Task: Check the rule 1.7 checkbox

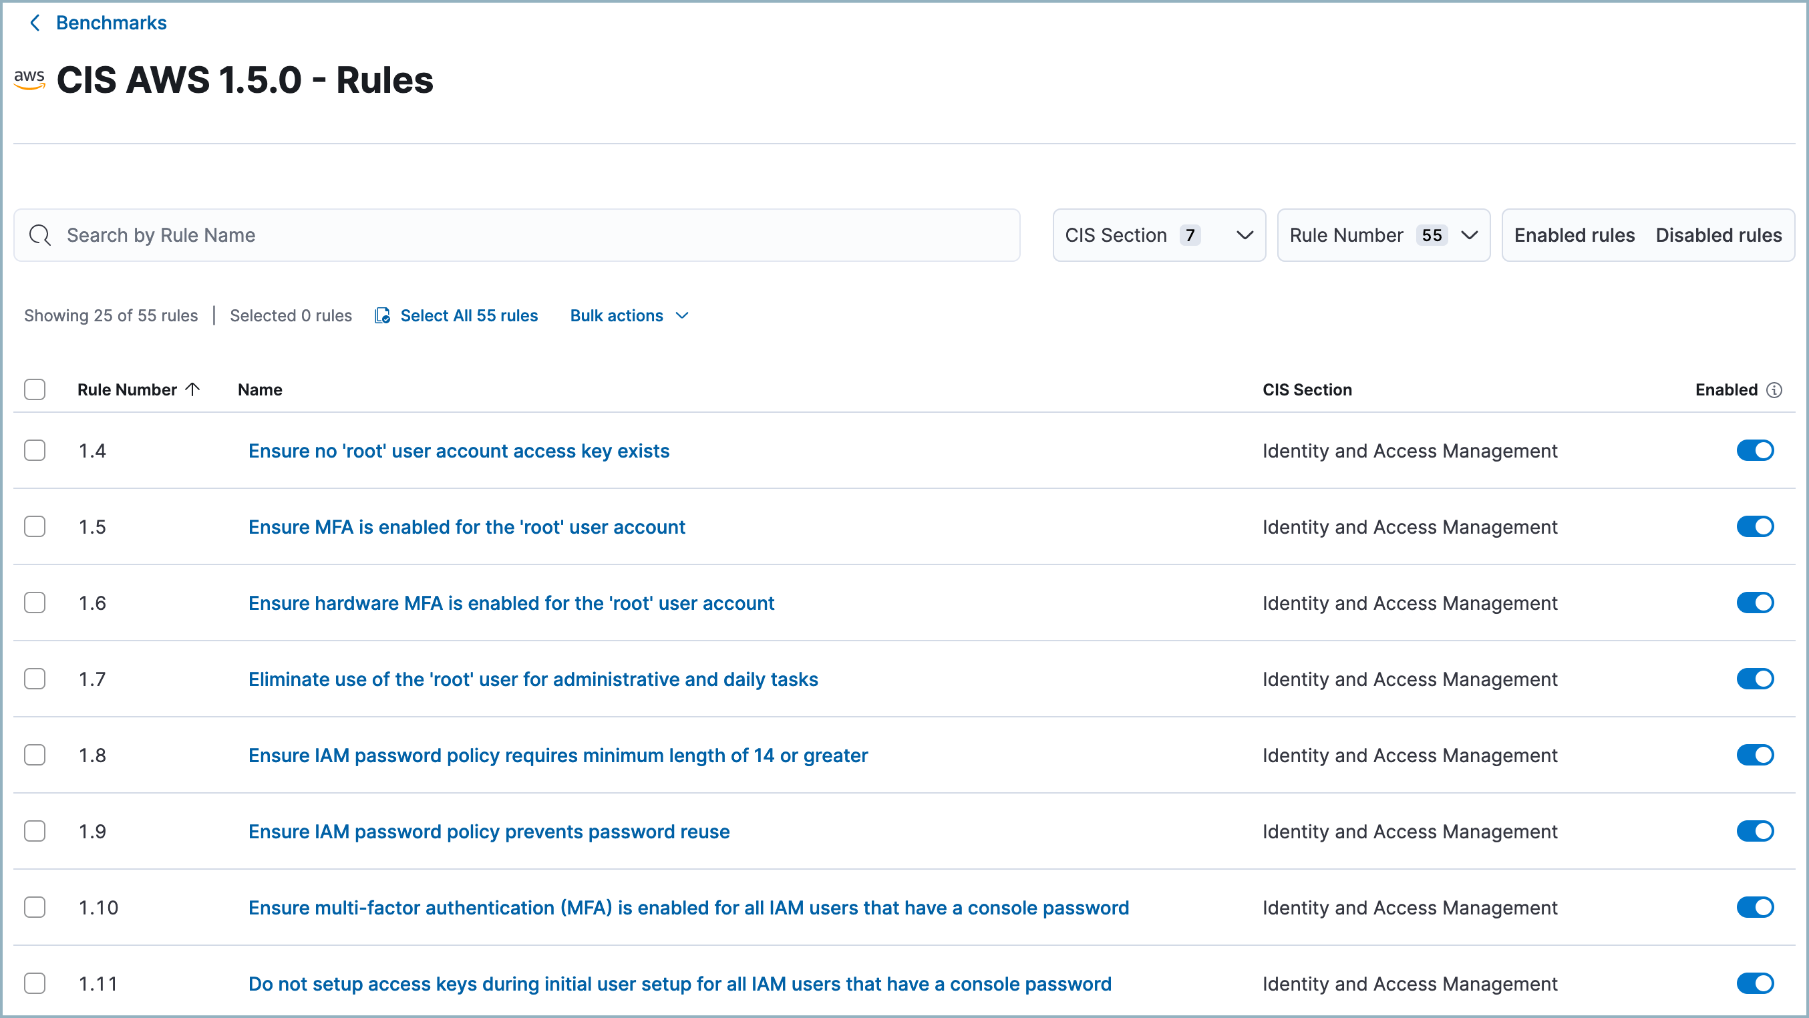Action: click(x=35, y=680)
